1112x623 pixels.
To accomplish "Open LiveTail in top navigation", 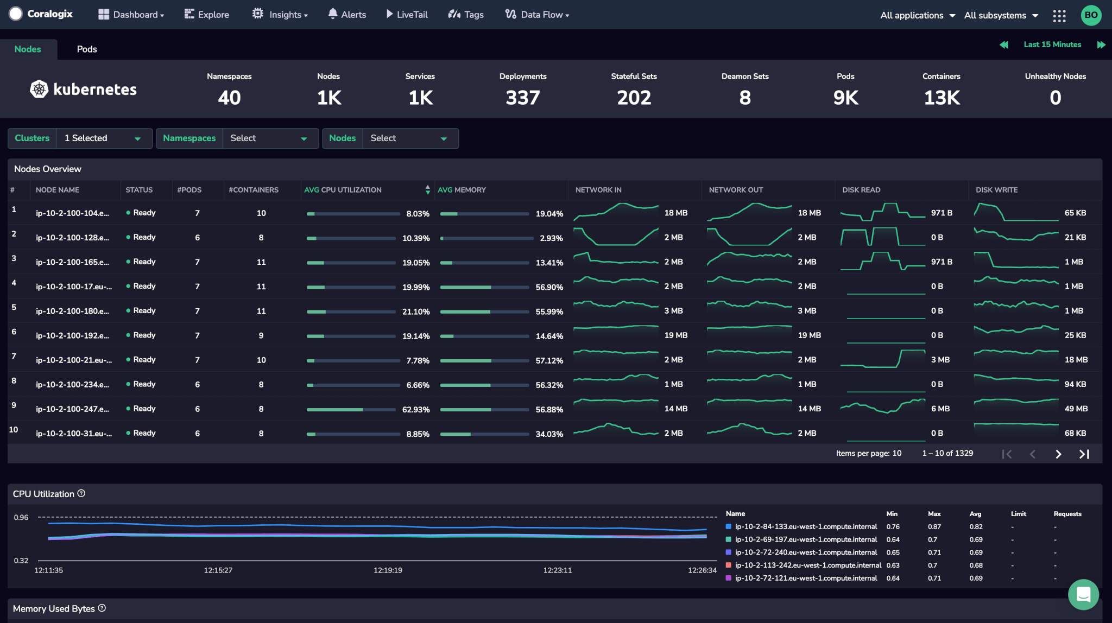I will (407, 15).
